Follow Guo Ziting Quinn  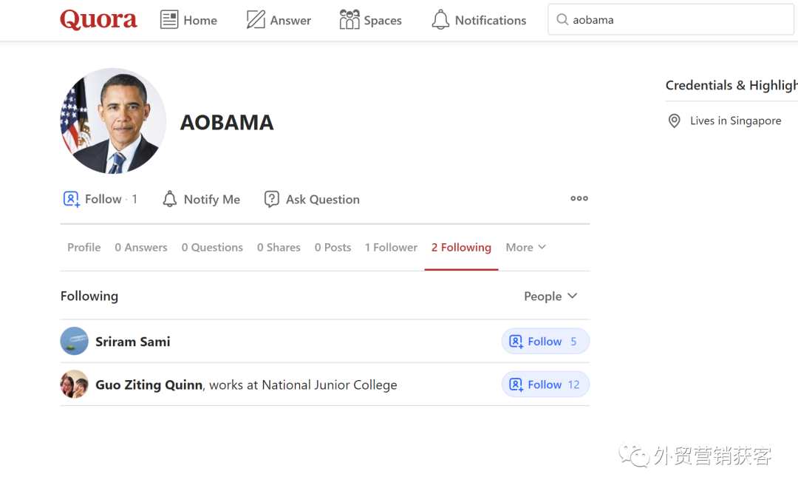545,384
